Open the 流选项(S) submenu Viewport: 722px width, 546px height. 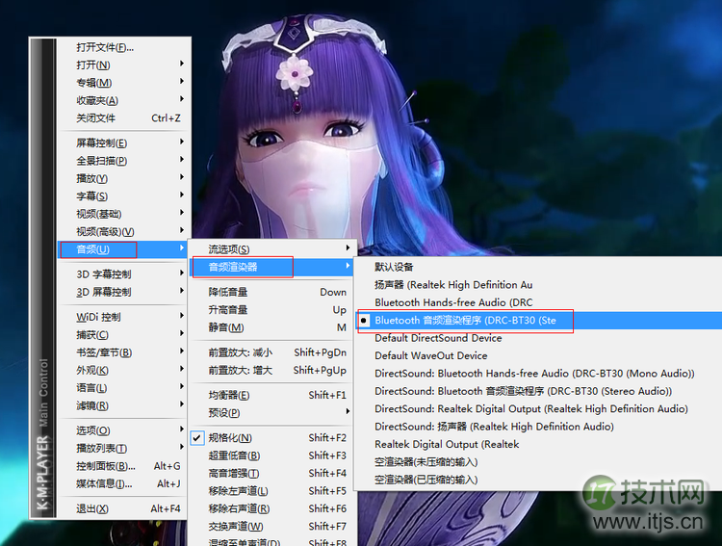271,249
